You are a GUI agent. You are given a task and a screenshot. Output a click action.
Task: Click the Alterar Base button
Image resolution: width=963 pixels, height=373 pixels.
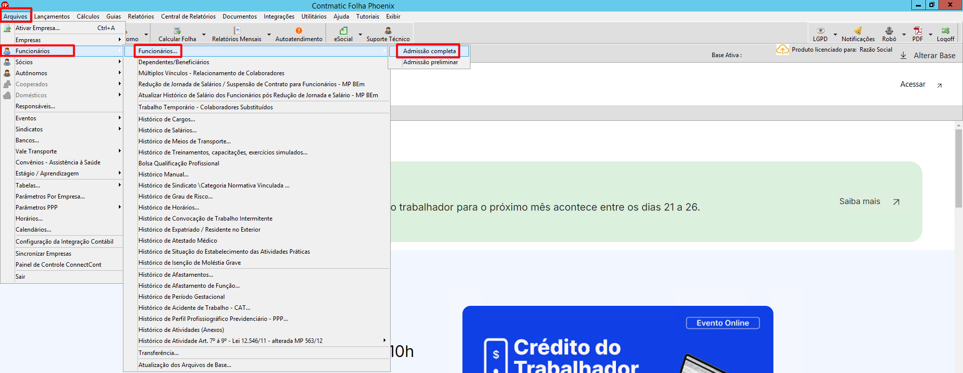pyautogui.click(x=928, y=55)
